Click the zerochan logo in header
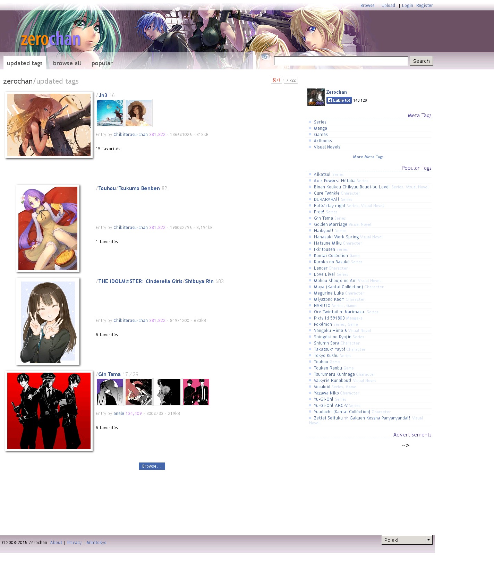 [x=51, y=39]
